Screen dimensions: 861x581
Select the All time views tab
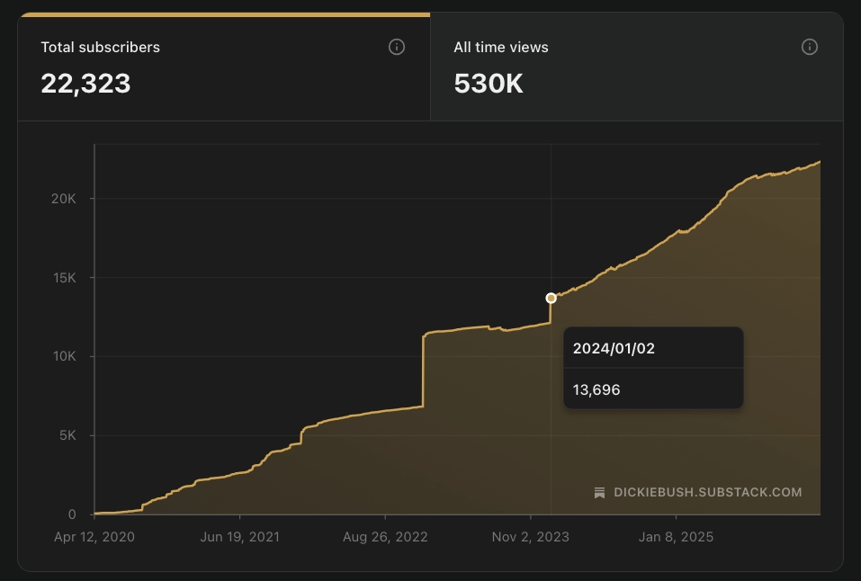click(637, 67)
